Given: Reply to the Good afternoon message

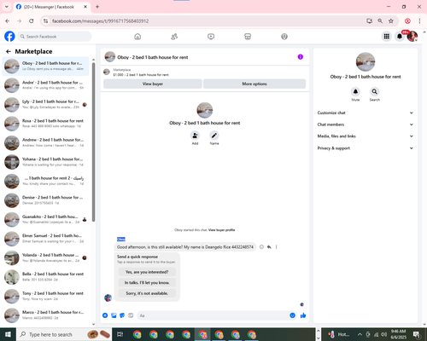Looking at the screenshot, I should [269, 247].
